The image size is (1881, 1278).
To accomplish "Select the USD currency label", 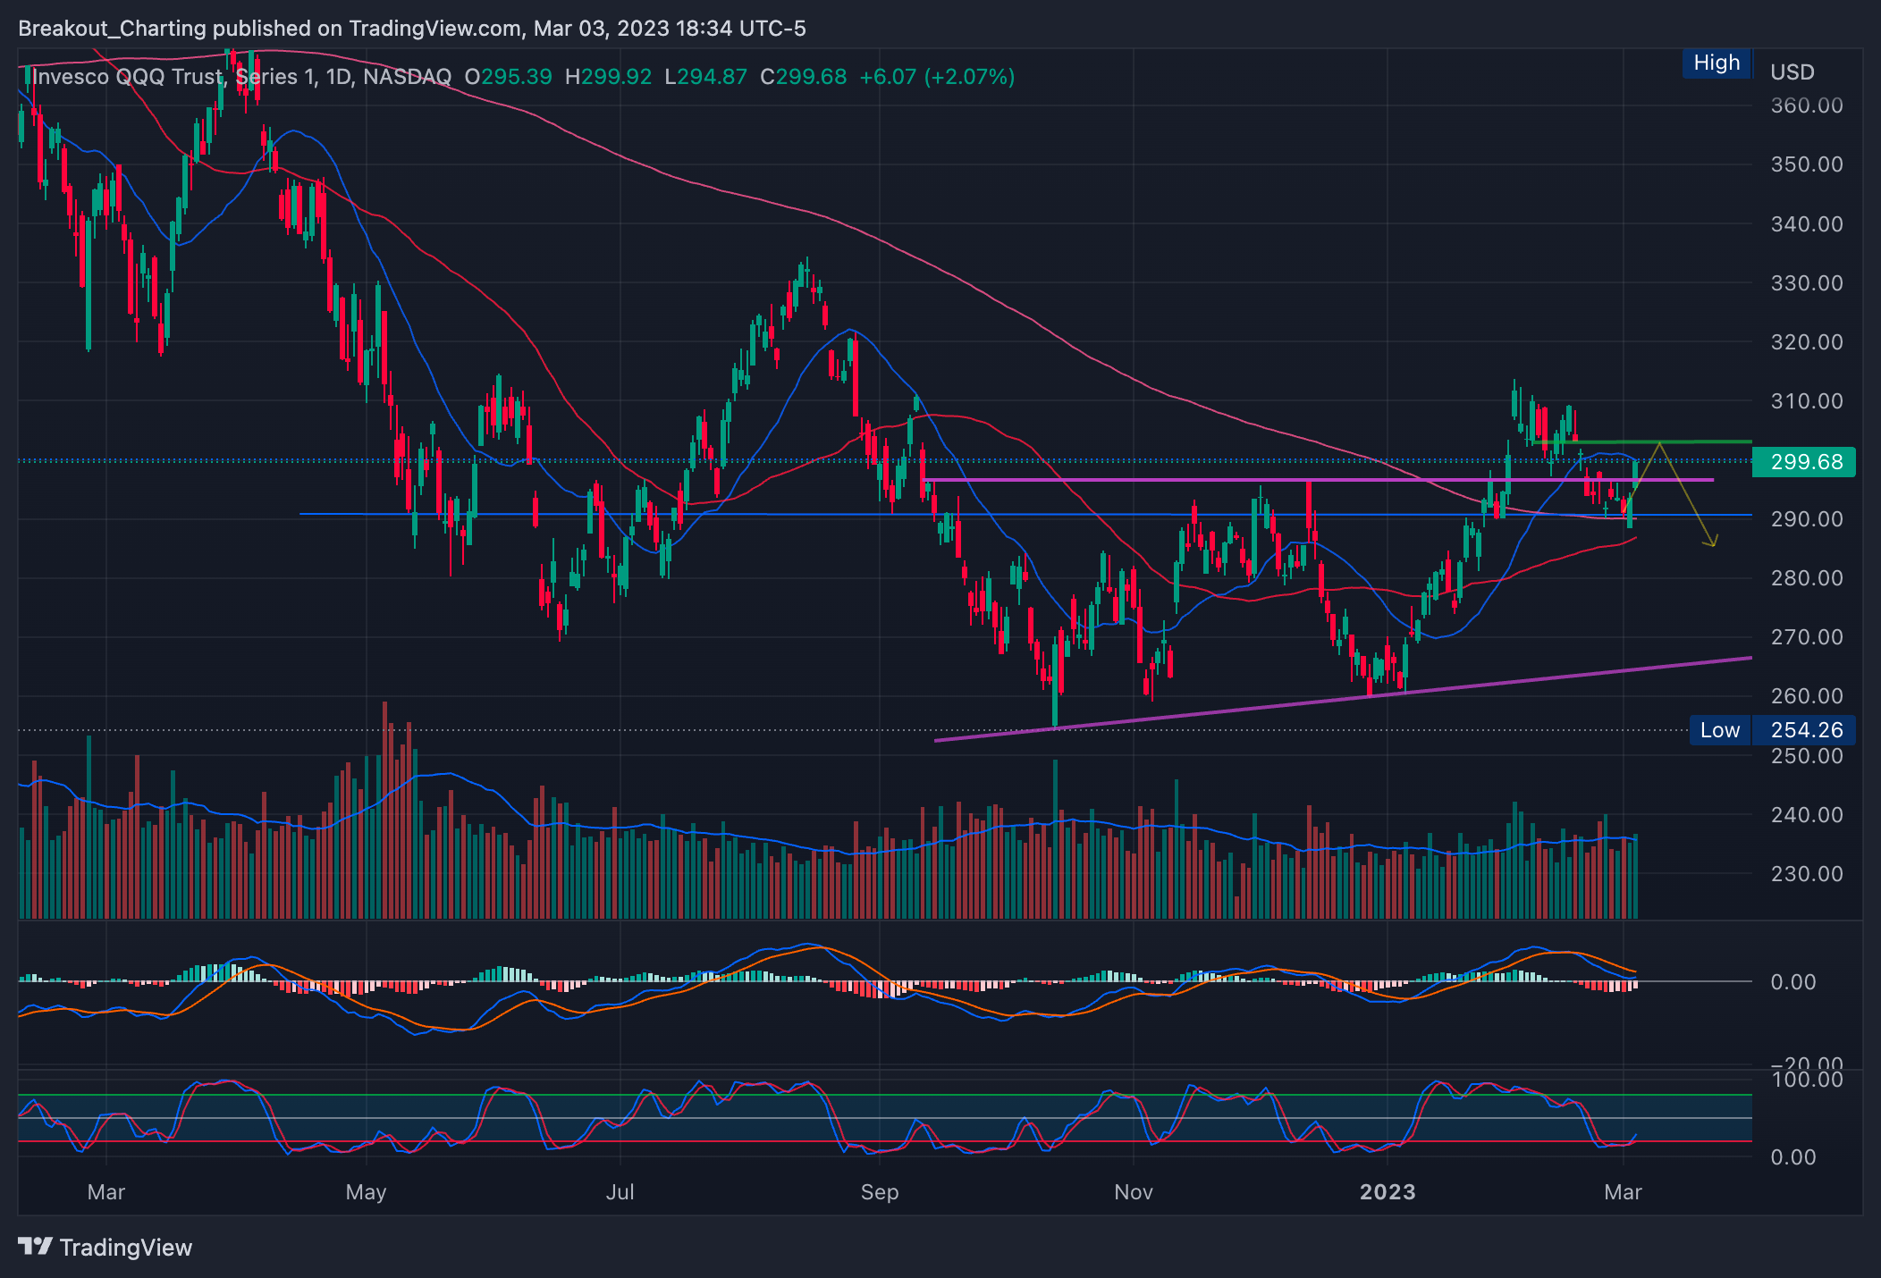I will pyautogui.click(x=1792, y=72).
